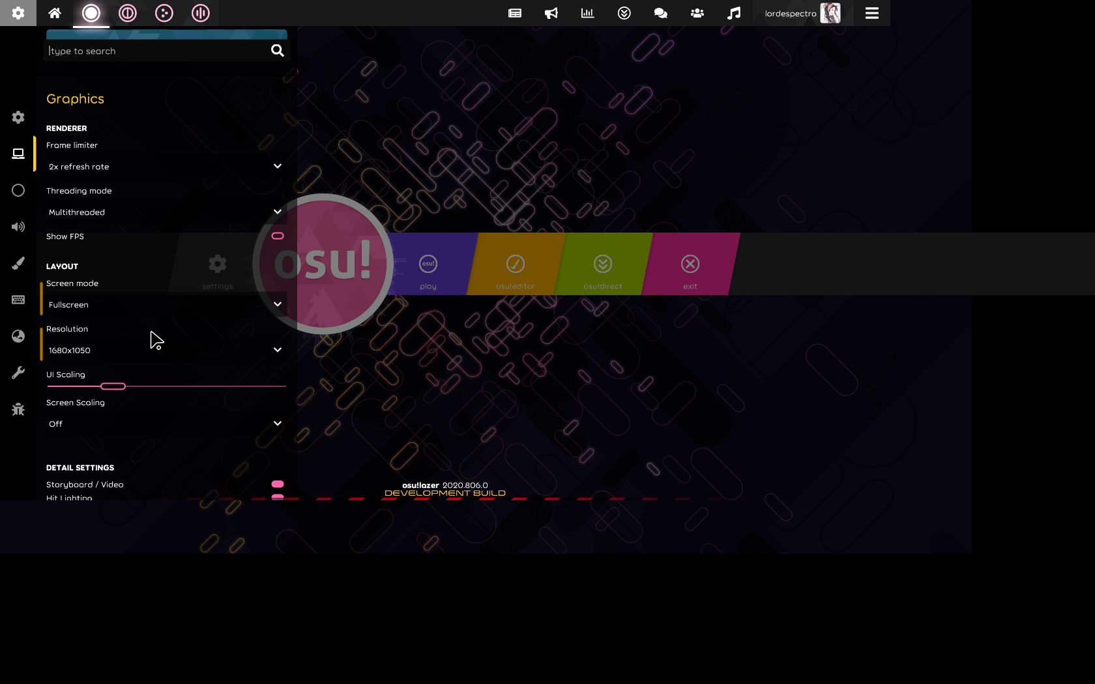Click the exit button on main menu
This screenshot has width=1095, height=684.
[690, 264]
